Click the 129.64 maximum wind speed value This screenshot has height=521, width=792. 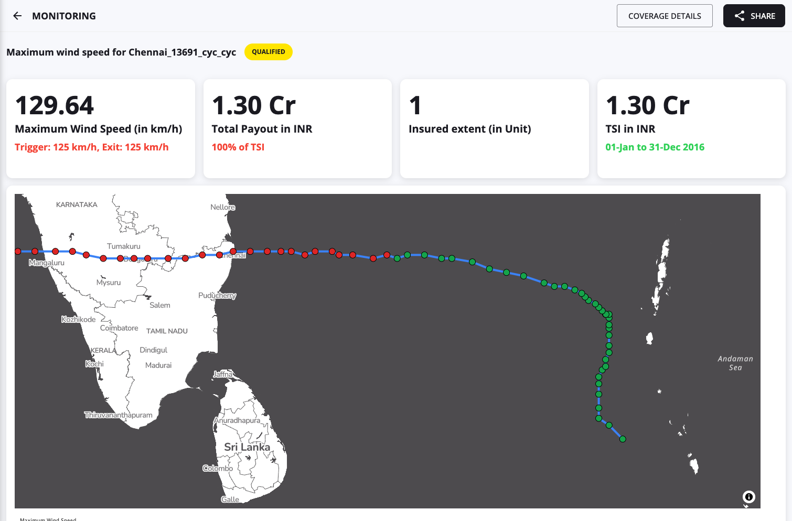55,105
